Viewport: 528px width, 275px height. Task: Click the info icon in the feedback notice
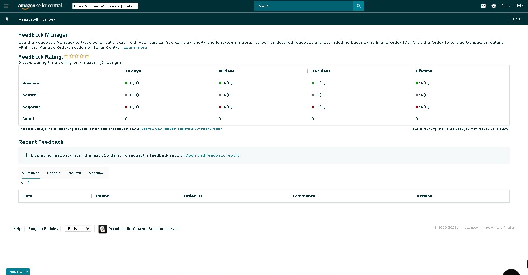click(26, 155)
